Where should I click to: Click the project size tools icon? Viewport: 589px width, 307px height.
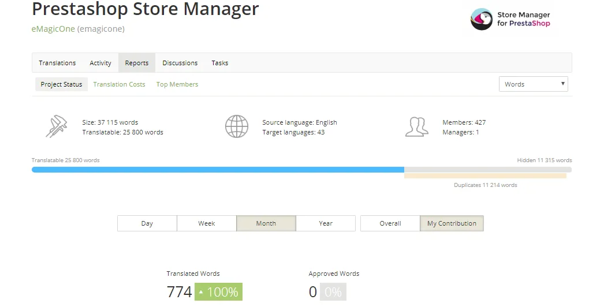point(57,126)
